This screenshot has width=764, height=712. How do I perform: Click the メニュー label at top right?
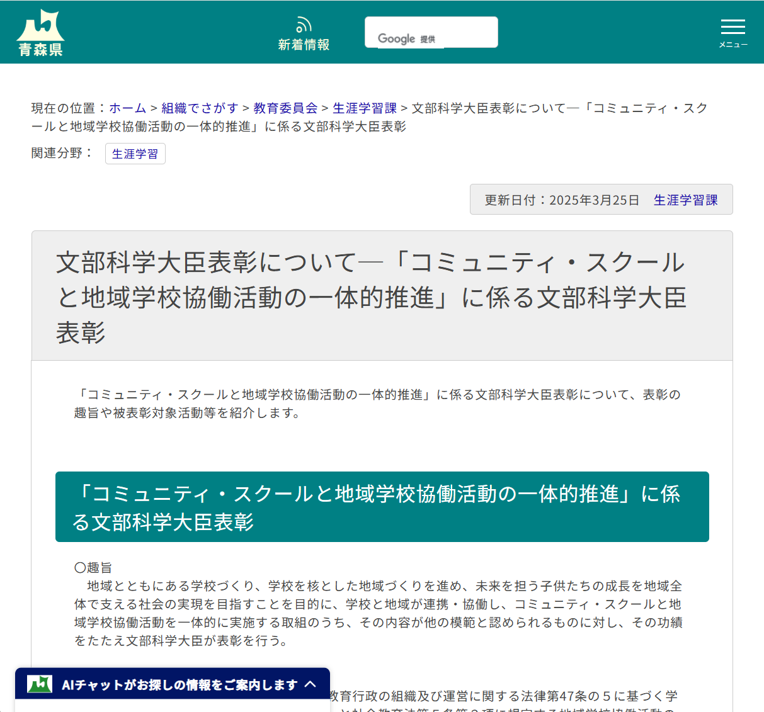point(733,45)
